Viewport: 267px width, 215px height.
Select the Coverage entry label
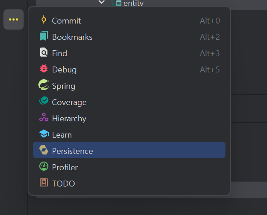pos(69,102)
